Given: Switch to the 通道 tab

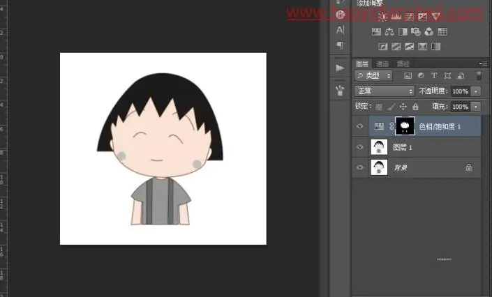Looking at the screenshot, I should (x=382, y=64).
